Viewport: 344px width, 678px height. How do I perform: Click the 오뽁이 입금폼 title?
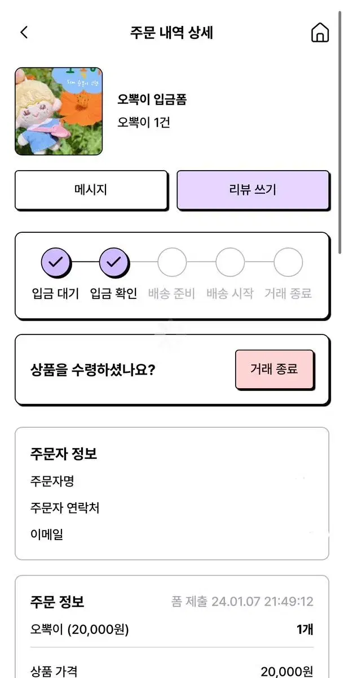coord(152,100)
